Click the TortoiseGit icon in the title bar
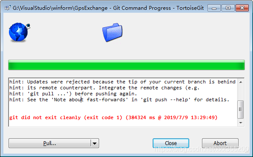Screen dimensions: 253x157 (x=7, y=8)
